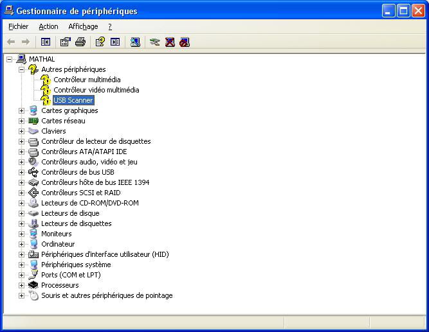
Task: Click the scan for hardware changes icon
Action: point(134,42)
